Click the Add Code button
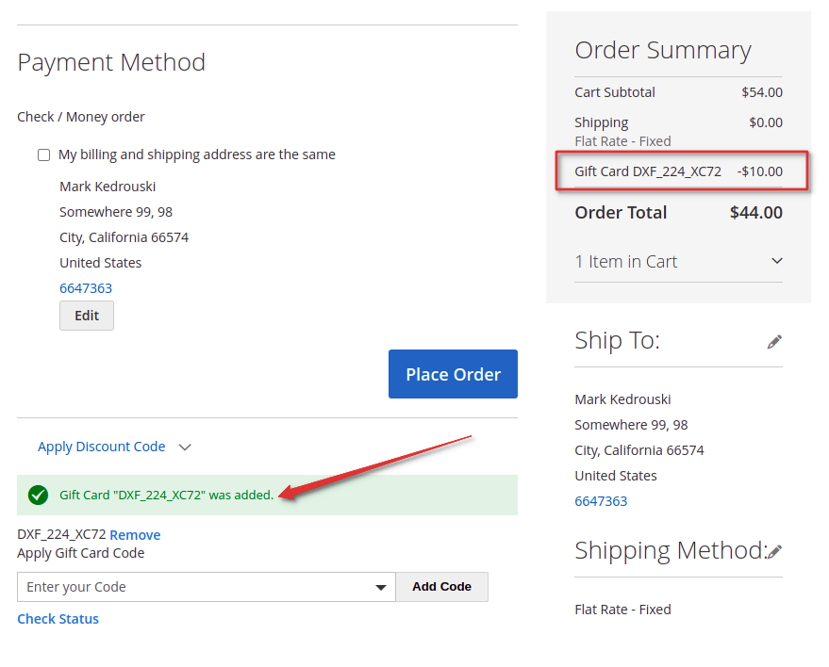This screenshot has width=829, height=667. point(442,587)
